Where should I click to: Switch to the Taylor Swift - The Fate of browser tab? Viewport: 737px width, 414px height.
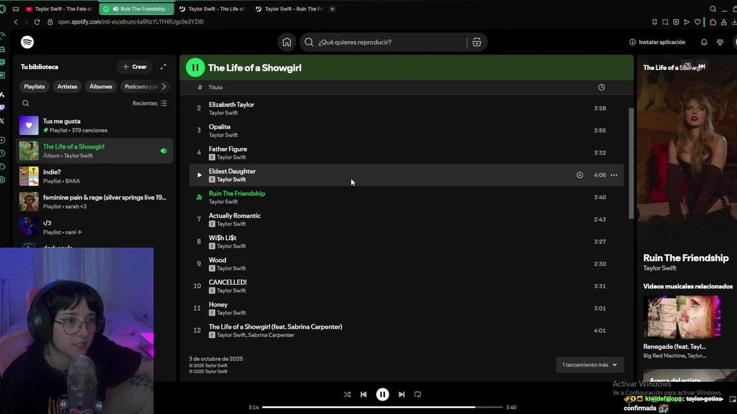click(x=59, y=9)
